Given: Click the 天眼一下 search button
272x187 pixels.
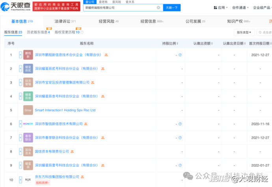Looking at the screenshot, I should click(x=172, y=7).
